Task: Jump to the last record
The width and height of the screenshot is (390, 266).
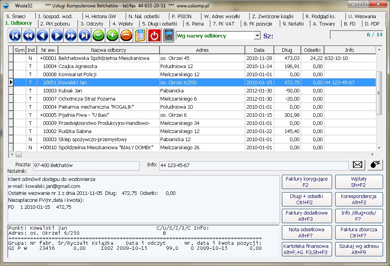Action: [x=85, y=36]
